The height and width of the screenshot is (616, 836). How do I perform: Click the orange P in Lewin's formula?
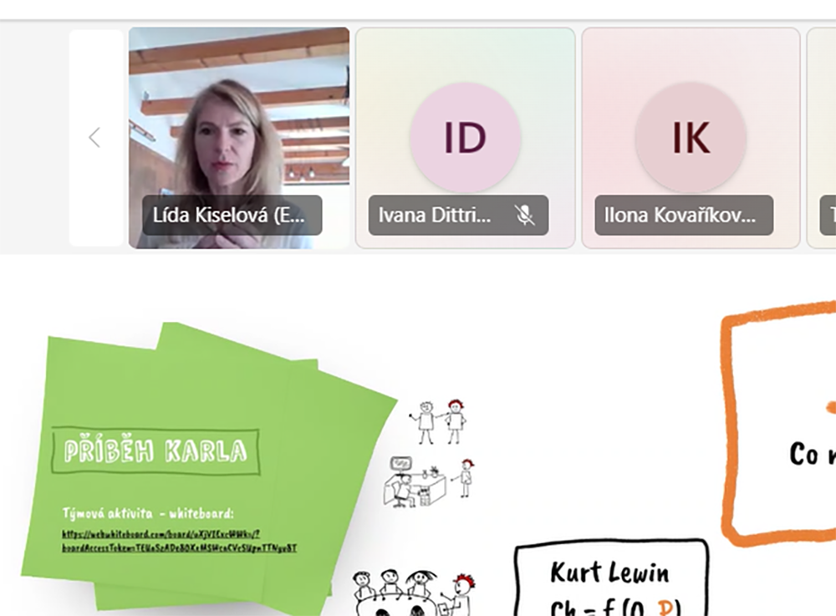pyautogui.click(x=665, y=608)
